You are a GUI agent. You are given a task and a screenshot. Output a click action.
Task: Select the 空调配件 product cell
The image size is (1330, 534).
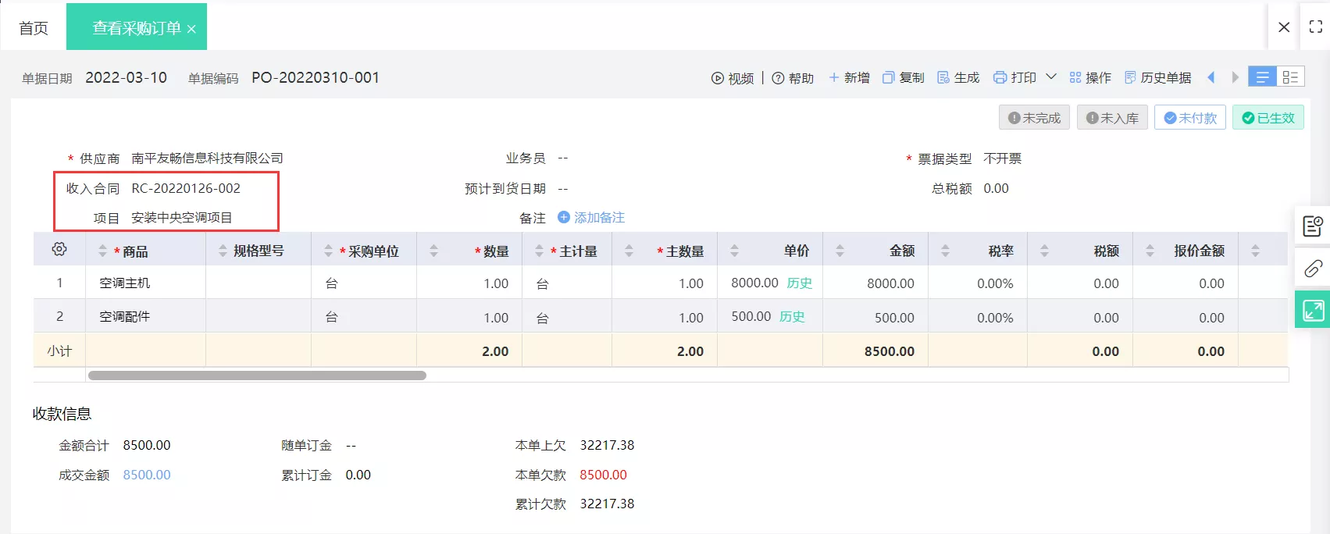coord(145,317)
